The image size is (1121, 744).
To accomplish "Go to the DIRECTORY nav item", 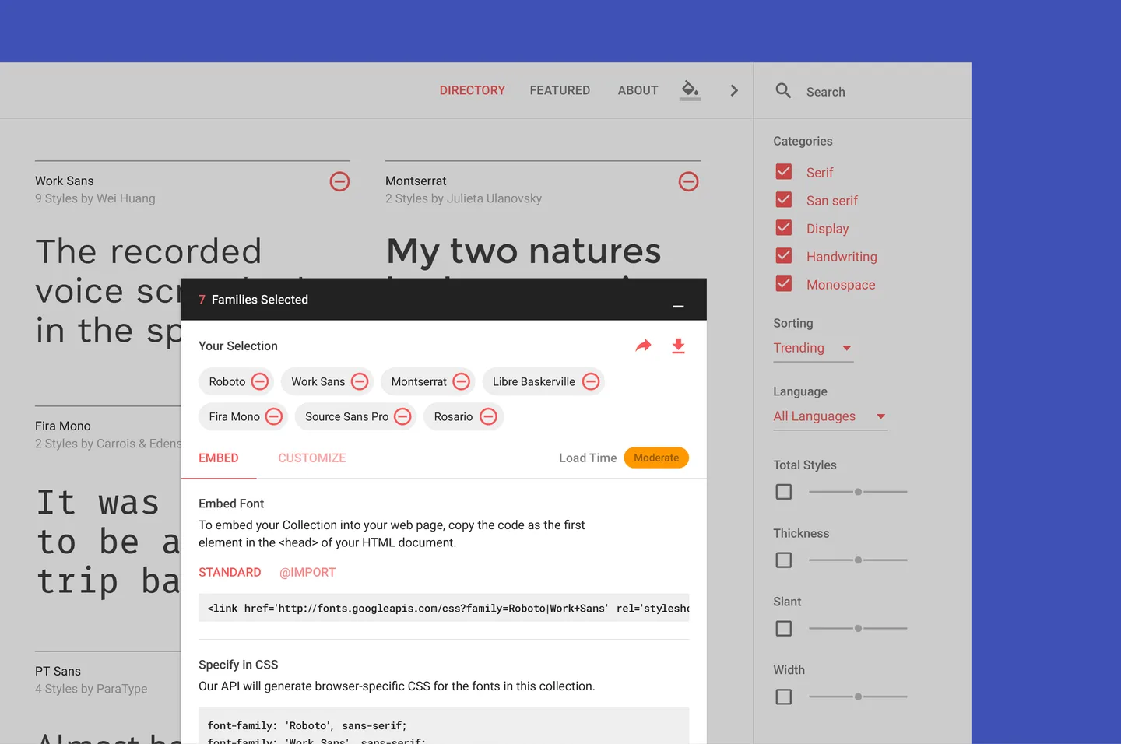I will pos(472,90).
